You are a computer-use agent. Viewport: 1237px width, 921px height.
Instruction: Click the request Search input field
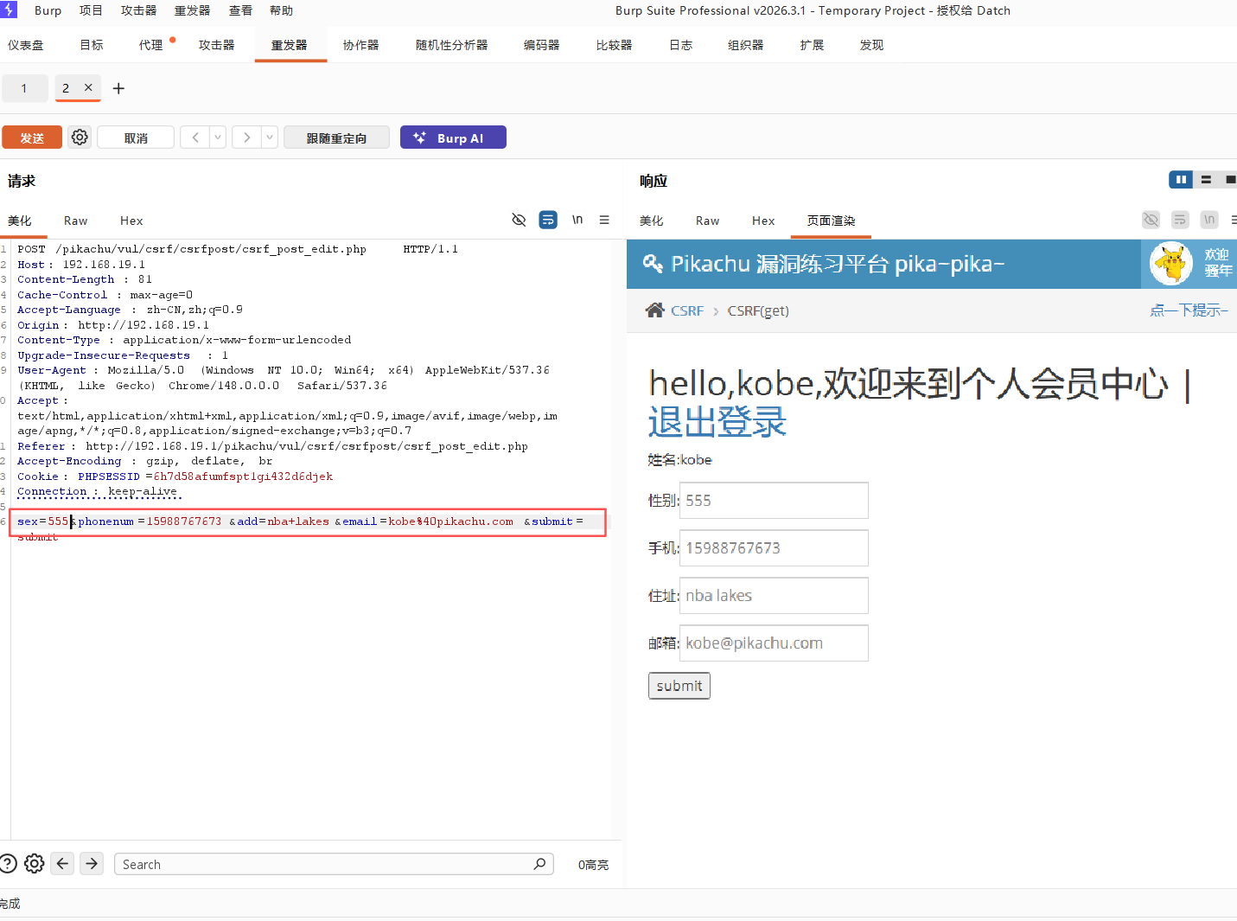click(x=335, y=864)
